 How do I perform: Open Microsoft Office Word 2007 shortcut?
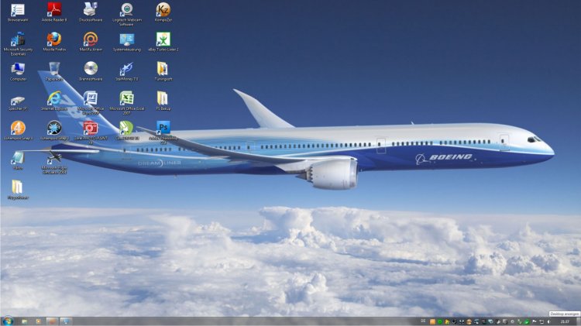(91, 103)
